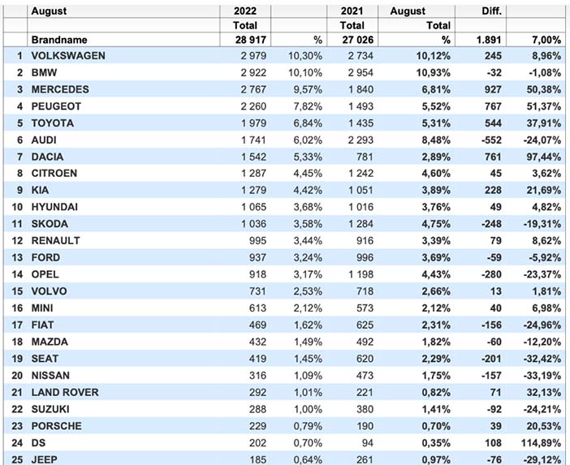Viewport: 570px width, 465px height.
Task: Select the CITROEN brand cell
Action: (x=54, y=174)
